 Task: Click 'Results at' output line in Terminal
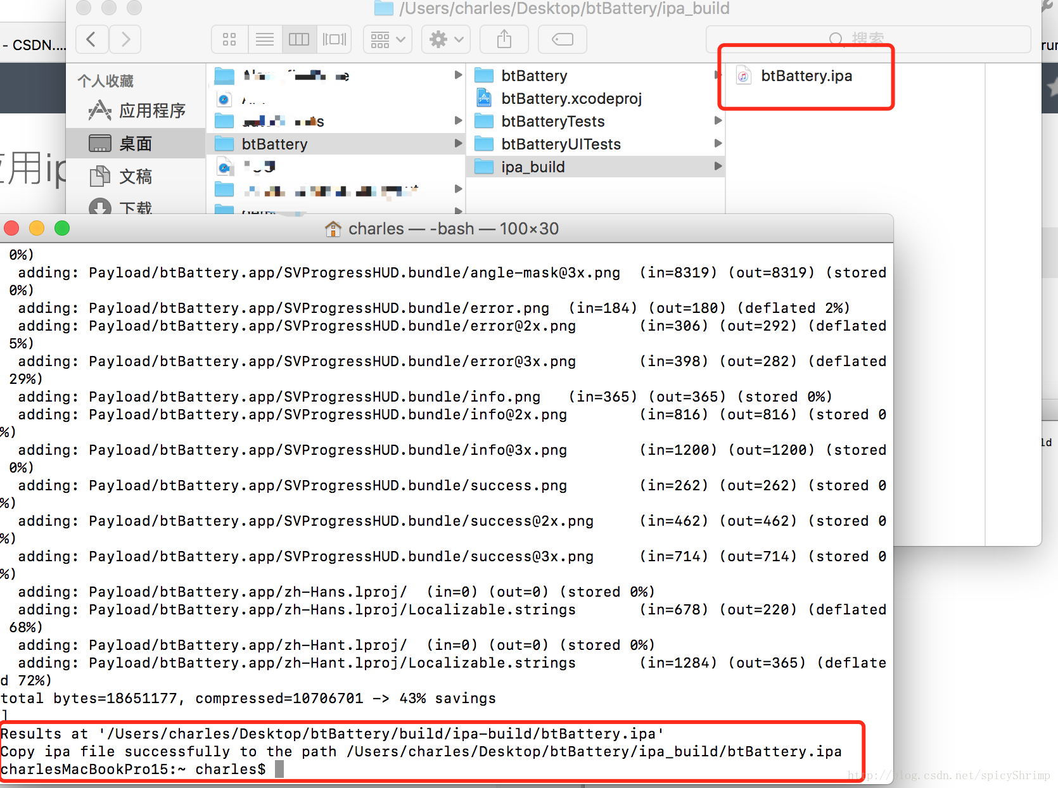333,734
